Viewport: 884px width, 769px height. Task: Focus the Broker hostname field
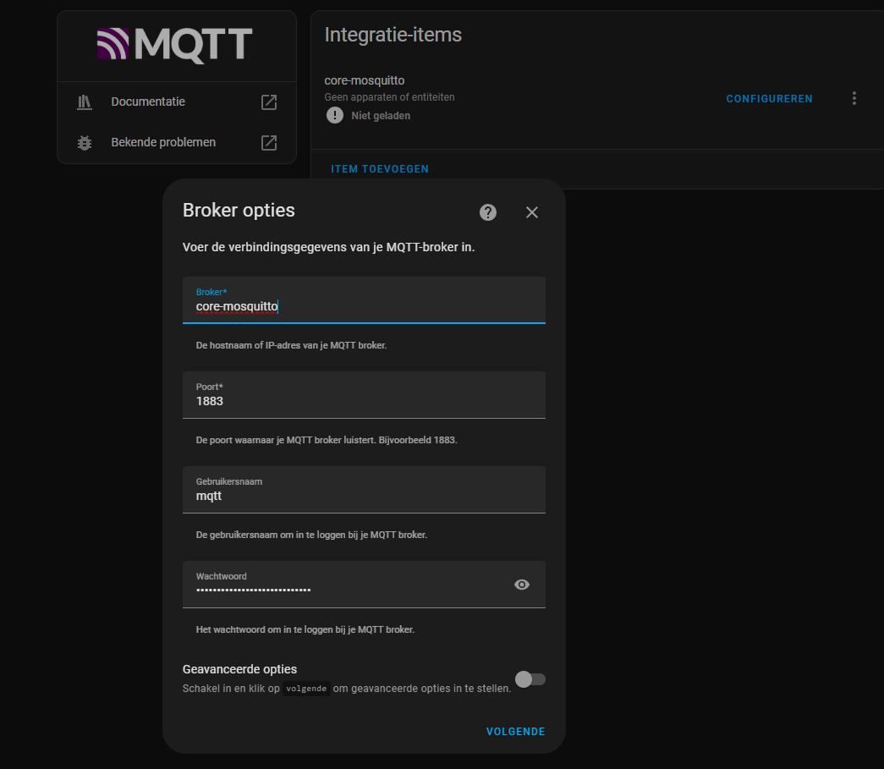coord(364,306)
